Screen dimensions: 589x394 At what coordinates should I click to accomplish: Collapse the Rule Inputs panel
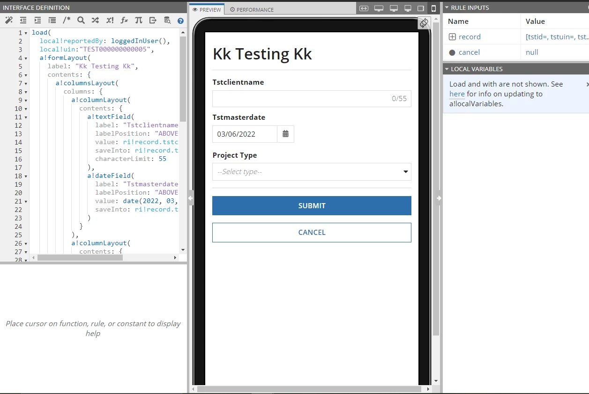447,7
